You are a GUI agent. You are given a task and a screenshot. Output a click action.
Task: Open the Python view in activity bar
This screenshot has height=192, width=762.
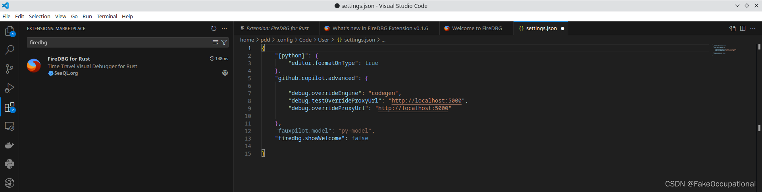click(x=10, y=164)
